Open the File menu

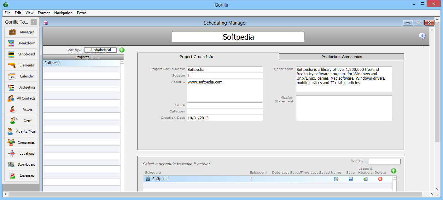pyautogui.click(x=8, y=13)
